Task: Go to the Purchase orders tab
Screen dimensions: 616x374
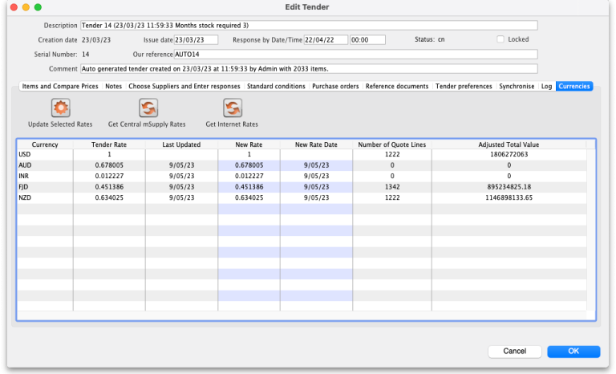Action: point(335,86)
